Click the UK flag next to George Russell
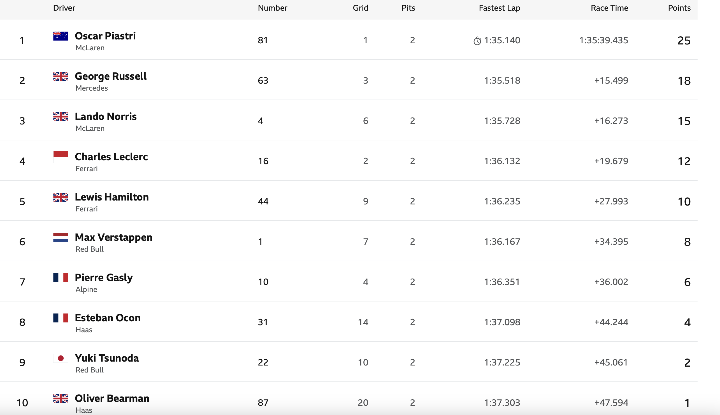Screen dimensions: 720x415 61,76
